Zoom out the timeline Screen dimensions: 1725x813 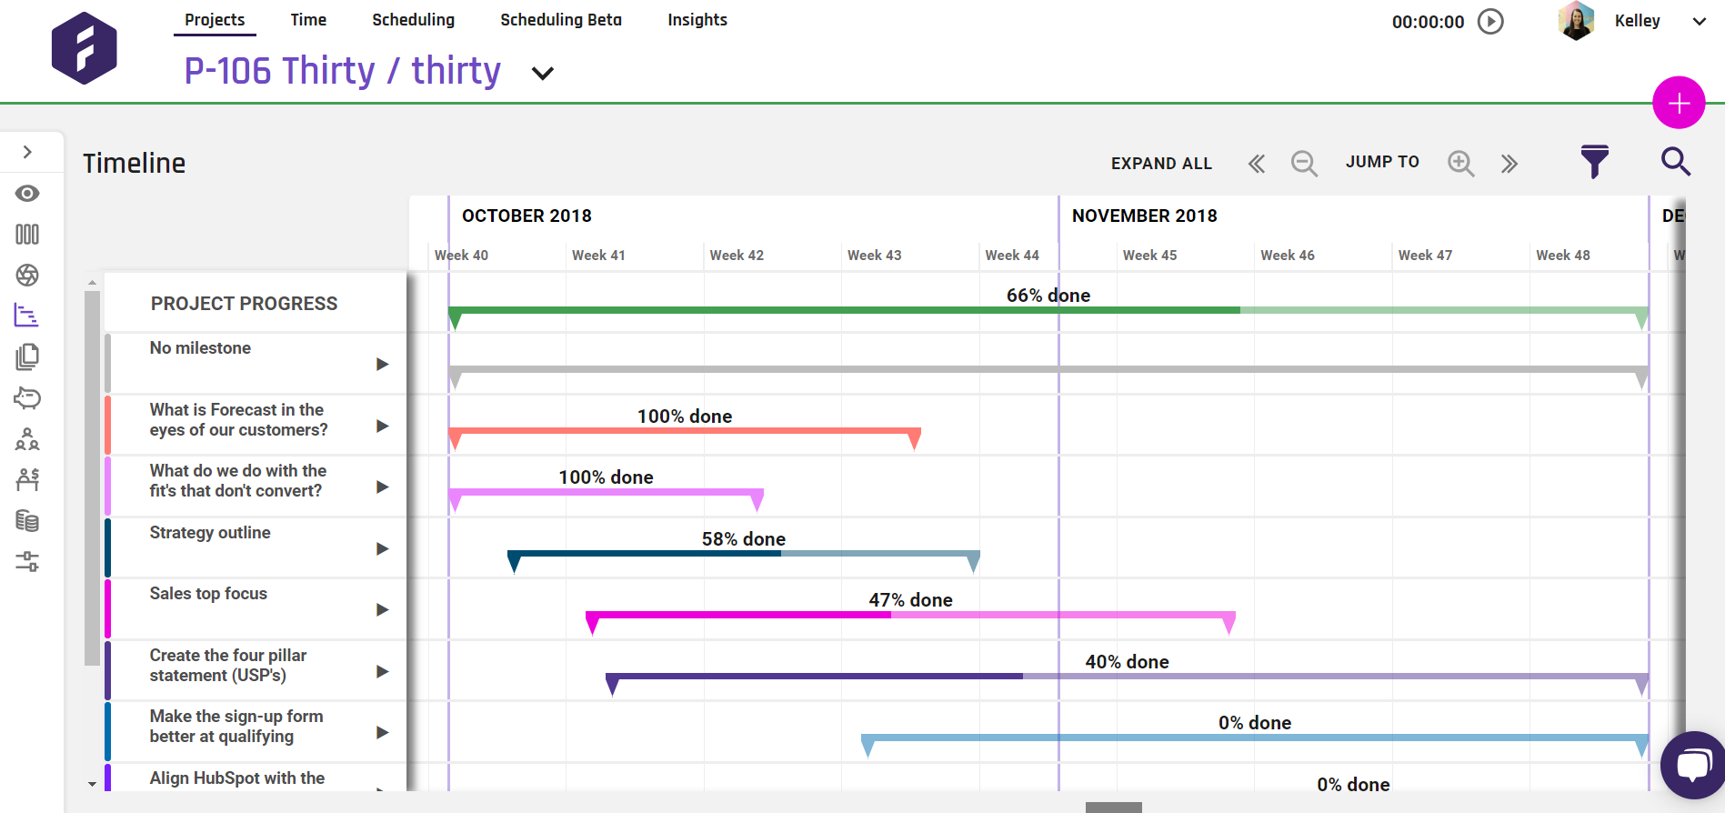tap(1304, 164)
